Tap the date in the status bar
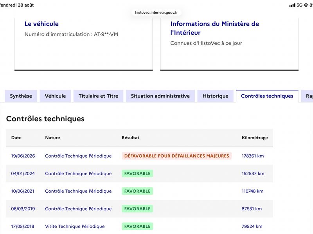Viewport: 313px width, 234px height. (x=16, y=5)
